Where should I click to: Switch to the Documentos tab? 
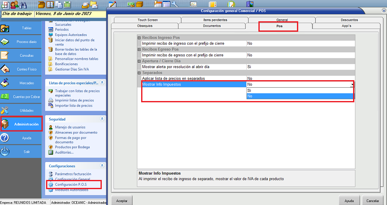212,26
